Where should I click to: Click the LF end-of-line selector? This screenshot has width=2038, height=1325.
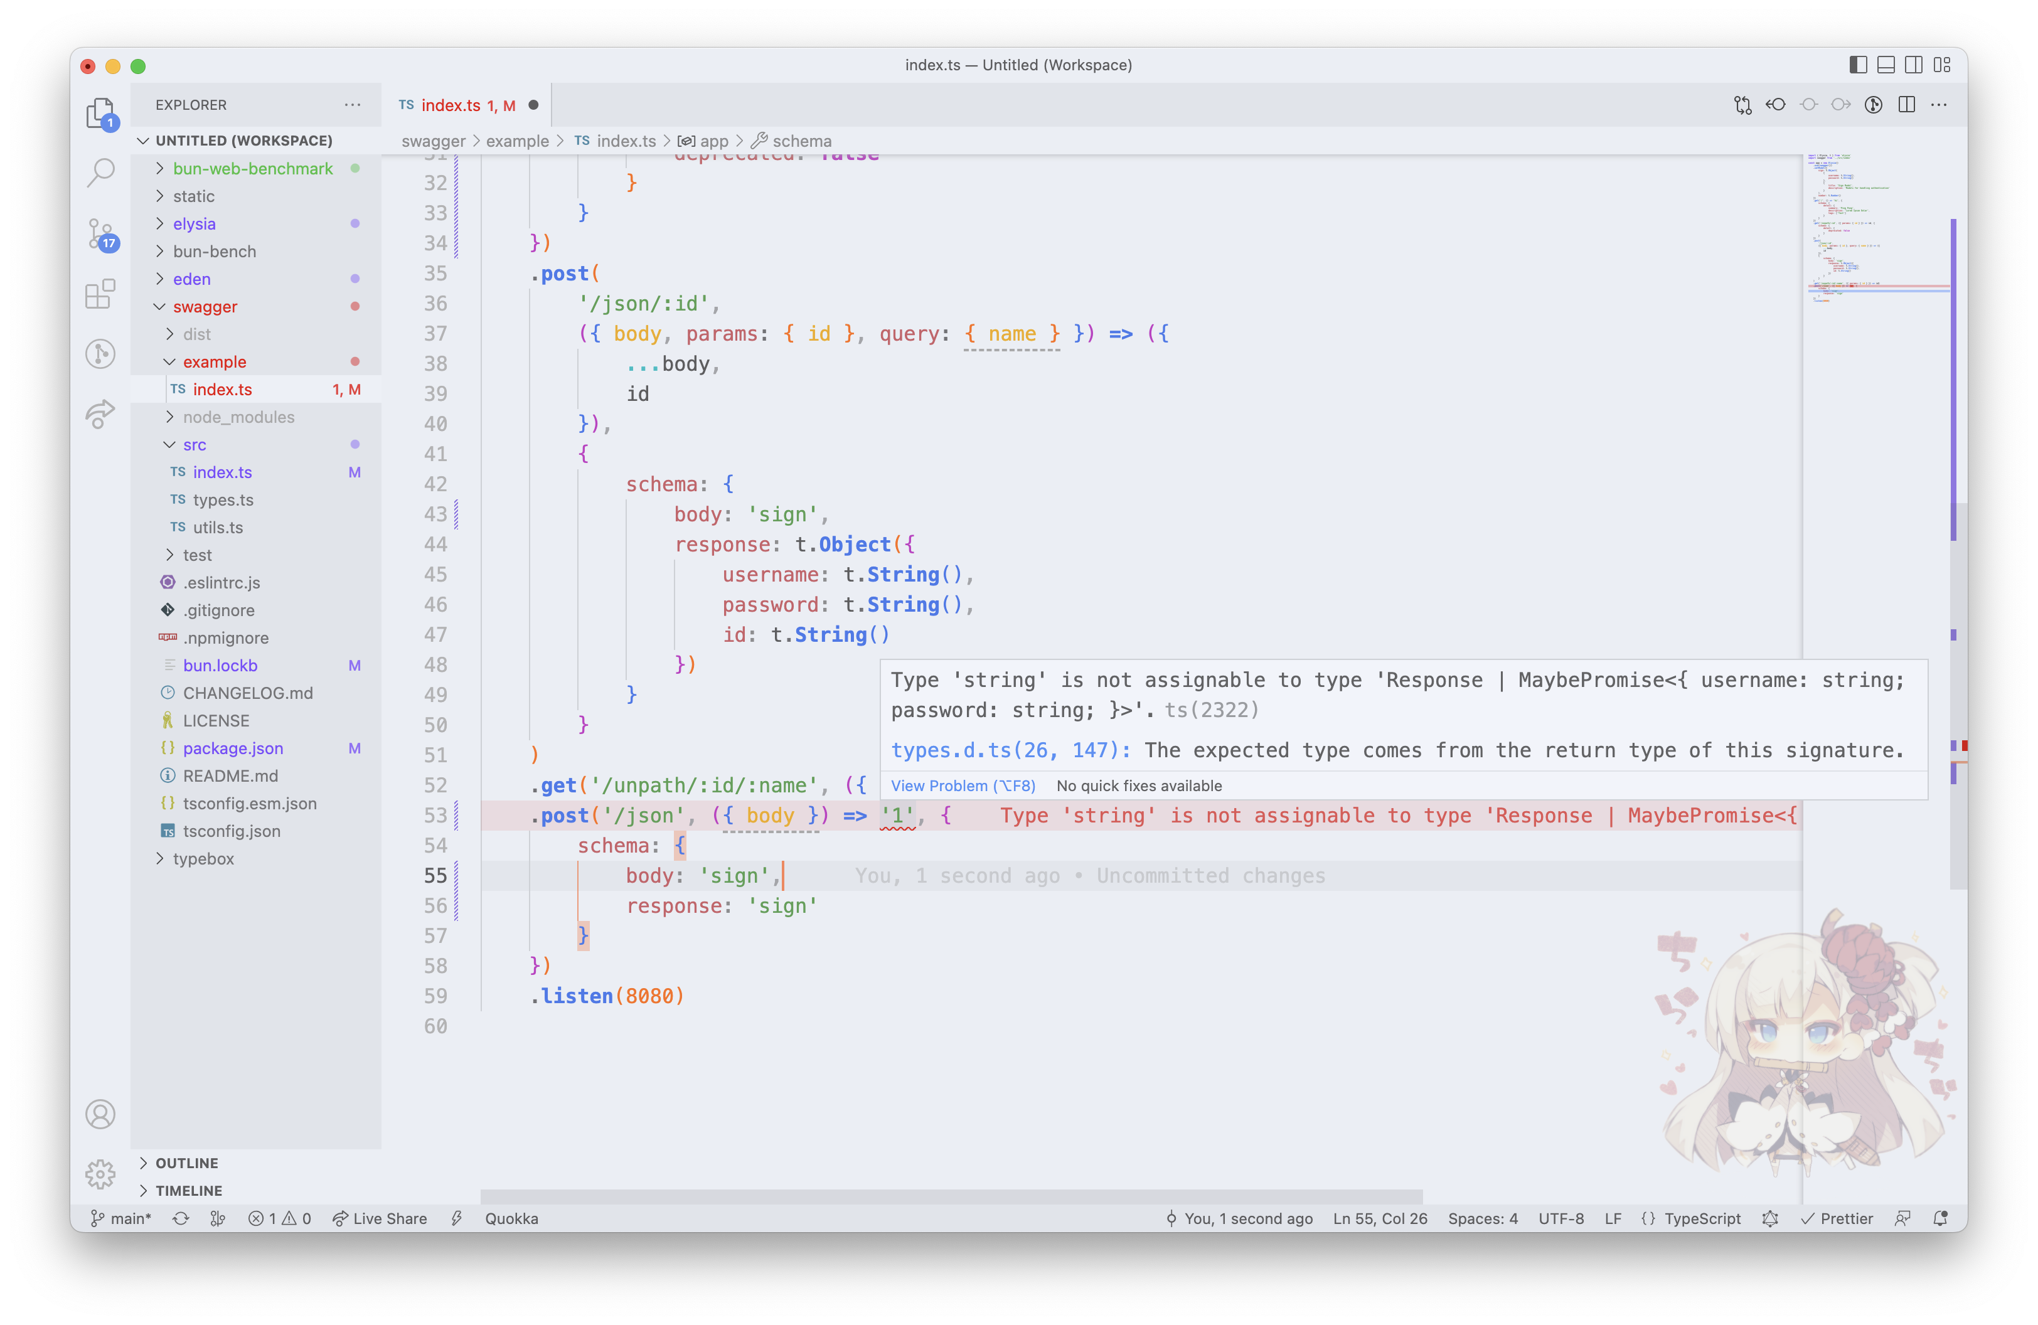pyautogui.click(x=1613, y=1218)
